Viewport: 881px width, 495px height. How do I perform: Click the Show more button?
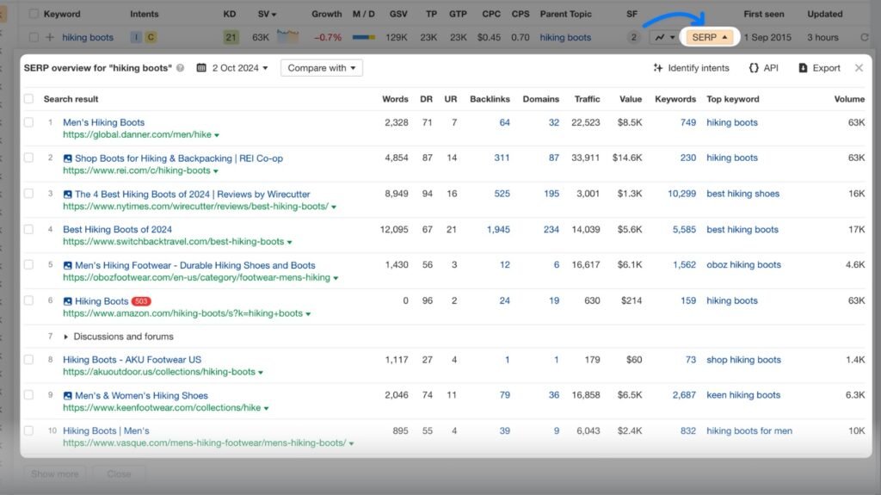pyautogui.click(x=55, y=474)
